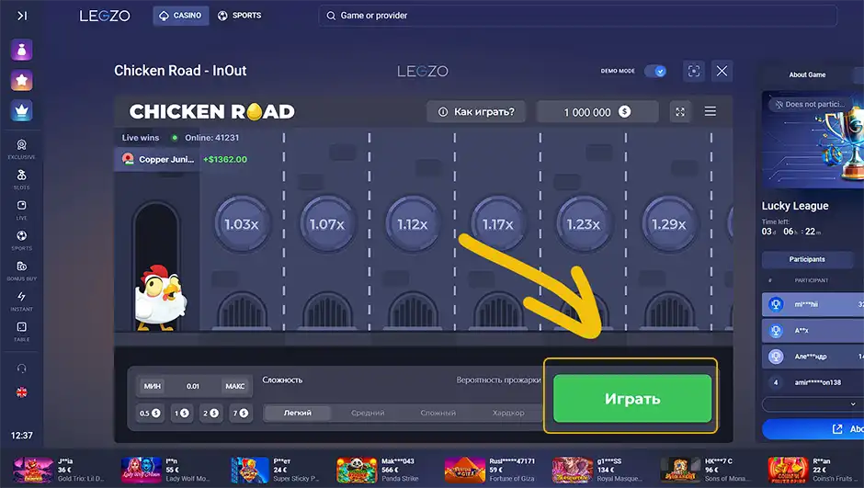864x488 pixels.
Task: Open the Royal Masque... winner thumbnail
Action: 573,470
